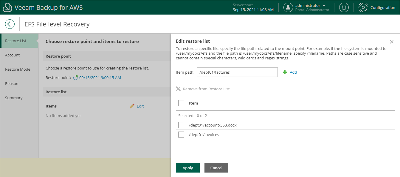This screenshot has height=177, width=400.
Task: Check the /dept01/invoices checkbox
Action: 181,135
